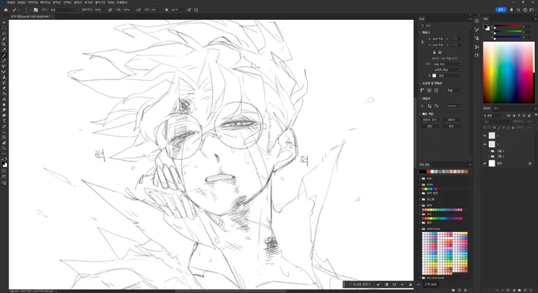Viewport: 538px width, 293px height.
Task: Collapse the ANPA Colors swatch folder
Action: [x=420, y=228]
